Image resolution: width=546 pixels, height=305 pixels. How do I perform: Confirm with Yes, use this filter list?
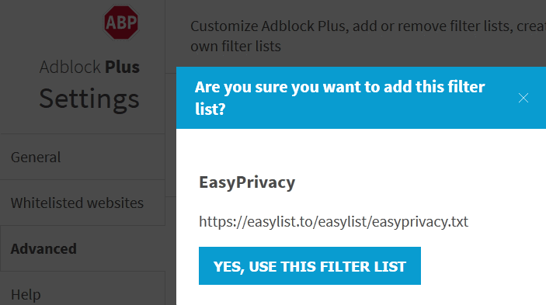(310, 266)
